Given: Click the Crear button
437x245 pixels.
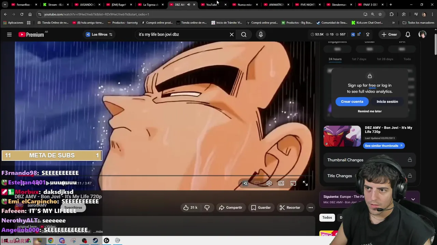Looking at the screenshot, I should pos(389,34).
